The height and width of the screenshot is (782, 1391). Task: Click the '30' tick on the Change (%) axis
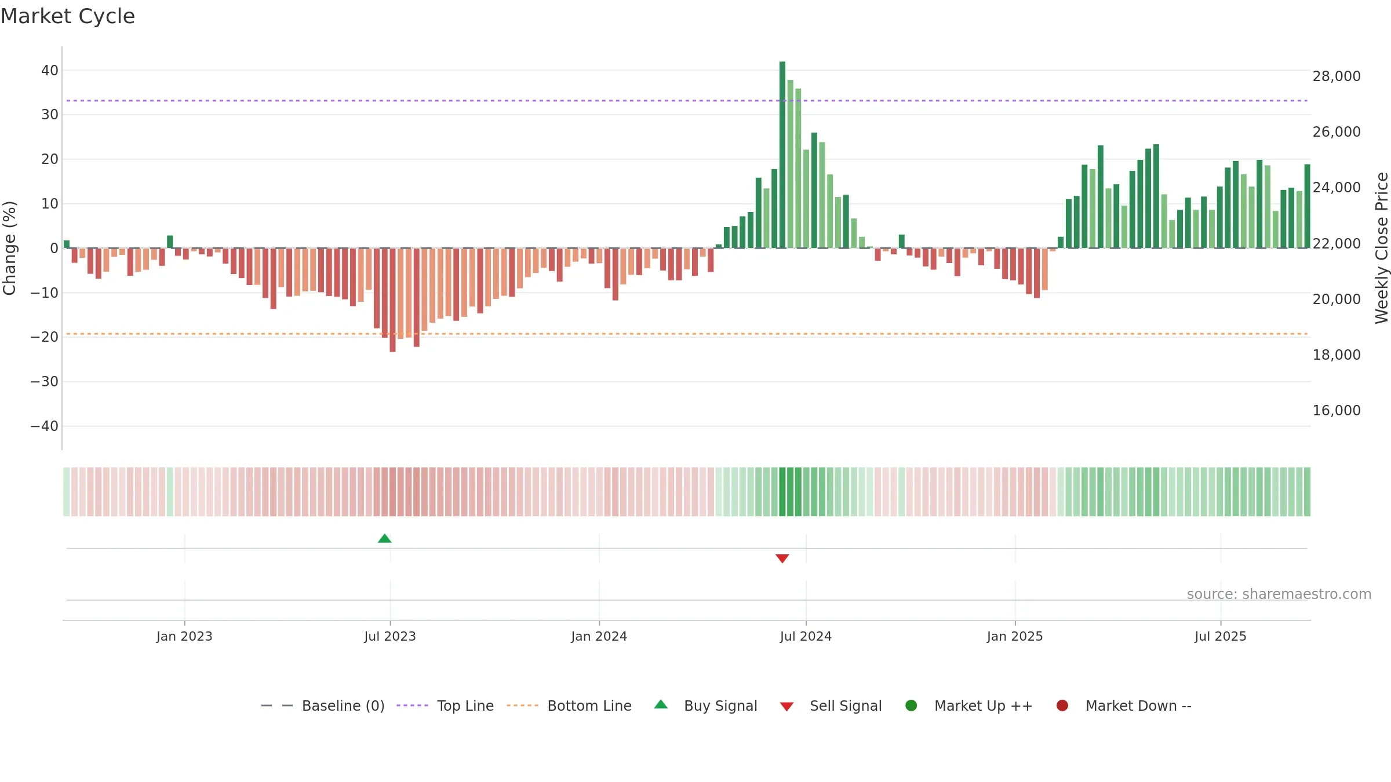tap(50, 114)
